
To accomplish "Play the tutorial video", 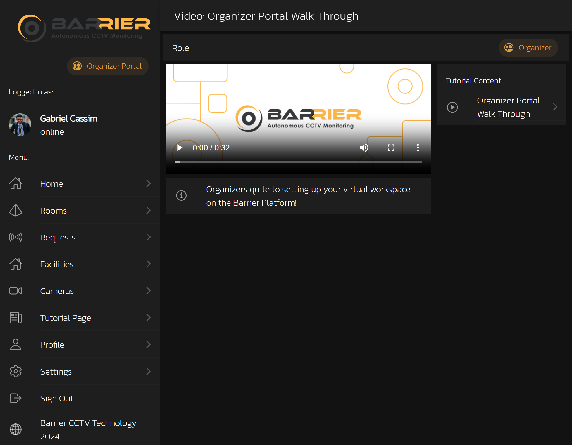I will [180, 148].
